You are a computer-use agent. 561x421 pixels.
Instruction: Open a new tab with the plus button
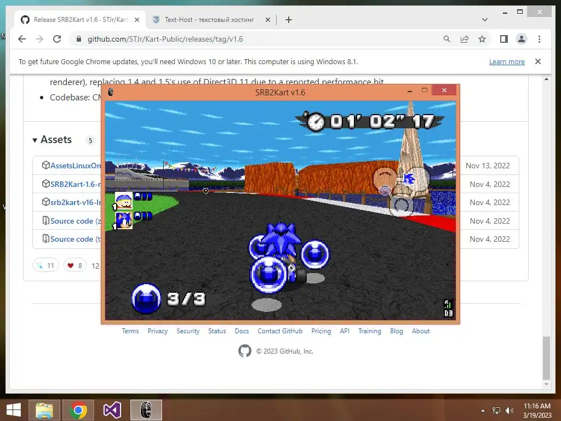point(289,20)
